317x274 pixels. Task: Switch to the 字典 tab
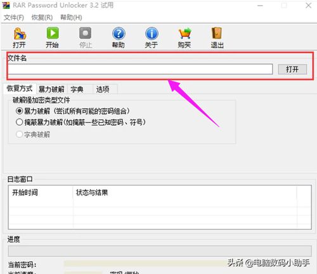(x=77, y=89)
